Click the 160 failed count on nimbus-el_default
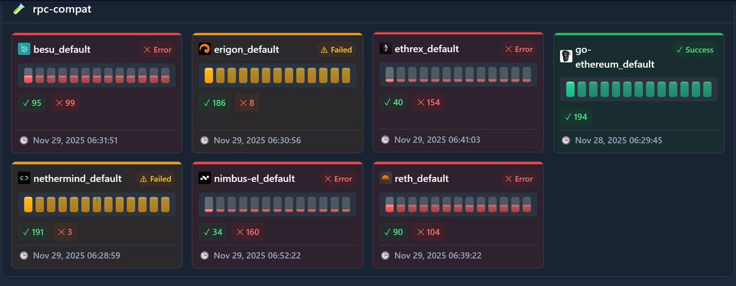The height and width of the screenshot is (286, 736). coord(249,232)
